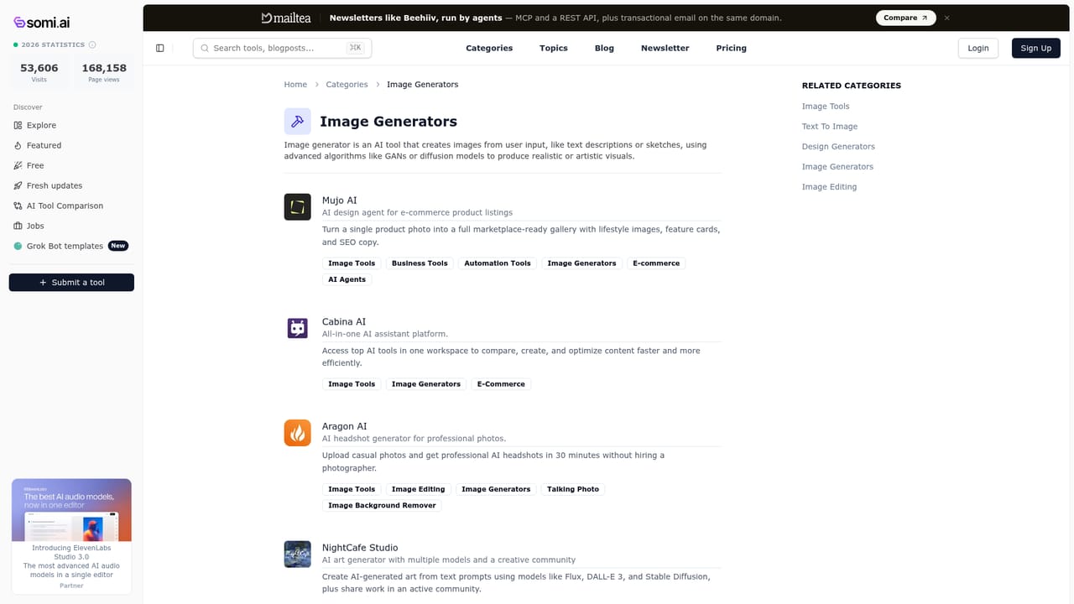
Task: Click the Grok Bot templates icon
Action: [18, 246]
